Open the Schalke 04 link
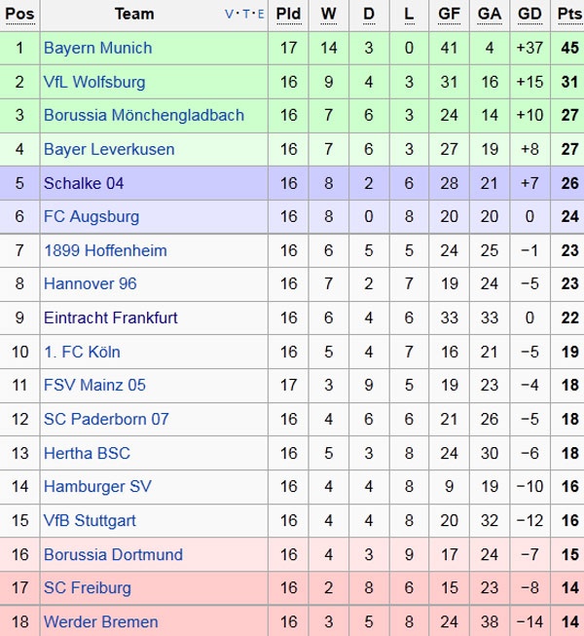Viewport: 584px width, 636px height. (x=84, y=183)
